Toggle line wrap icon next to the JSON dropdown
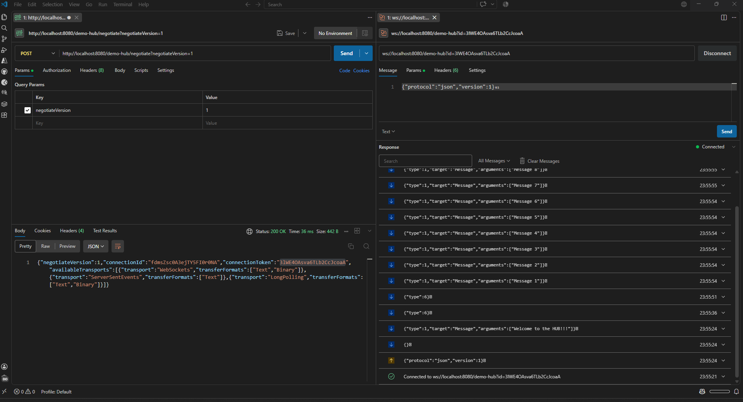Image resolution: width=743 pixels, height=402 pixels. click(118, 246)
